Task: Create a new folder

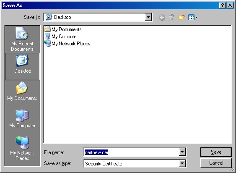Action: (x=182, y=17)
